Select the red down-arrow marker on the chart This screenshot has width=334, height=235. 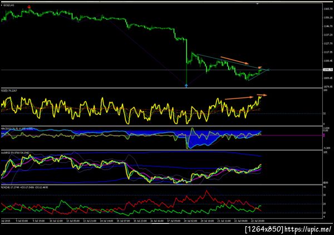point(29,7)
